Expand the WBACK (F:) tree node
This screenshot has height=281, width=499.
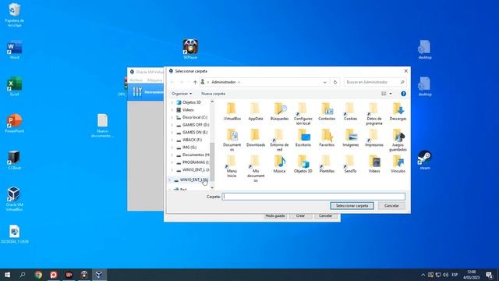coord(172,140)
